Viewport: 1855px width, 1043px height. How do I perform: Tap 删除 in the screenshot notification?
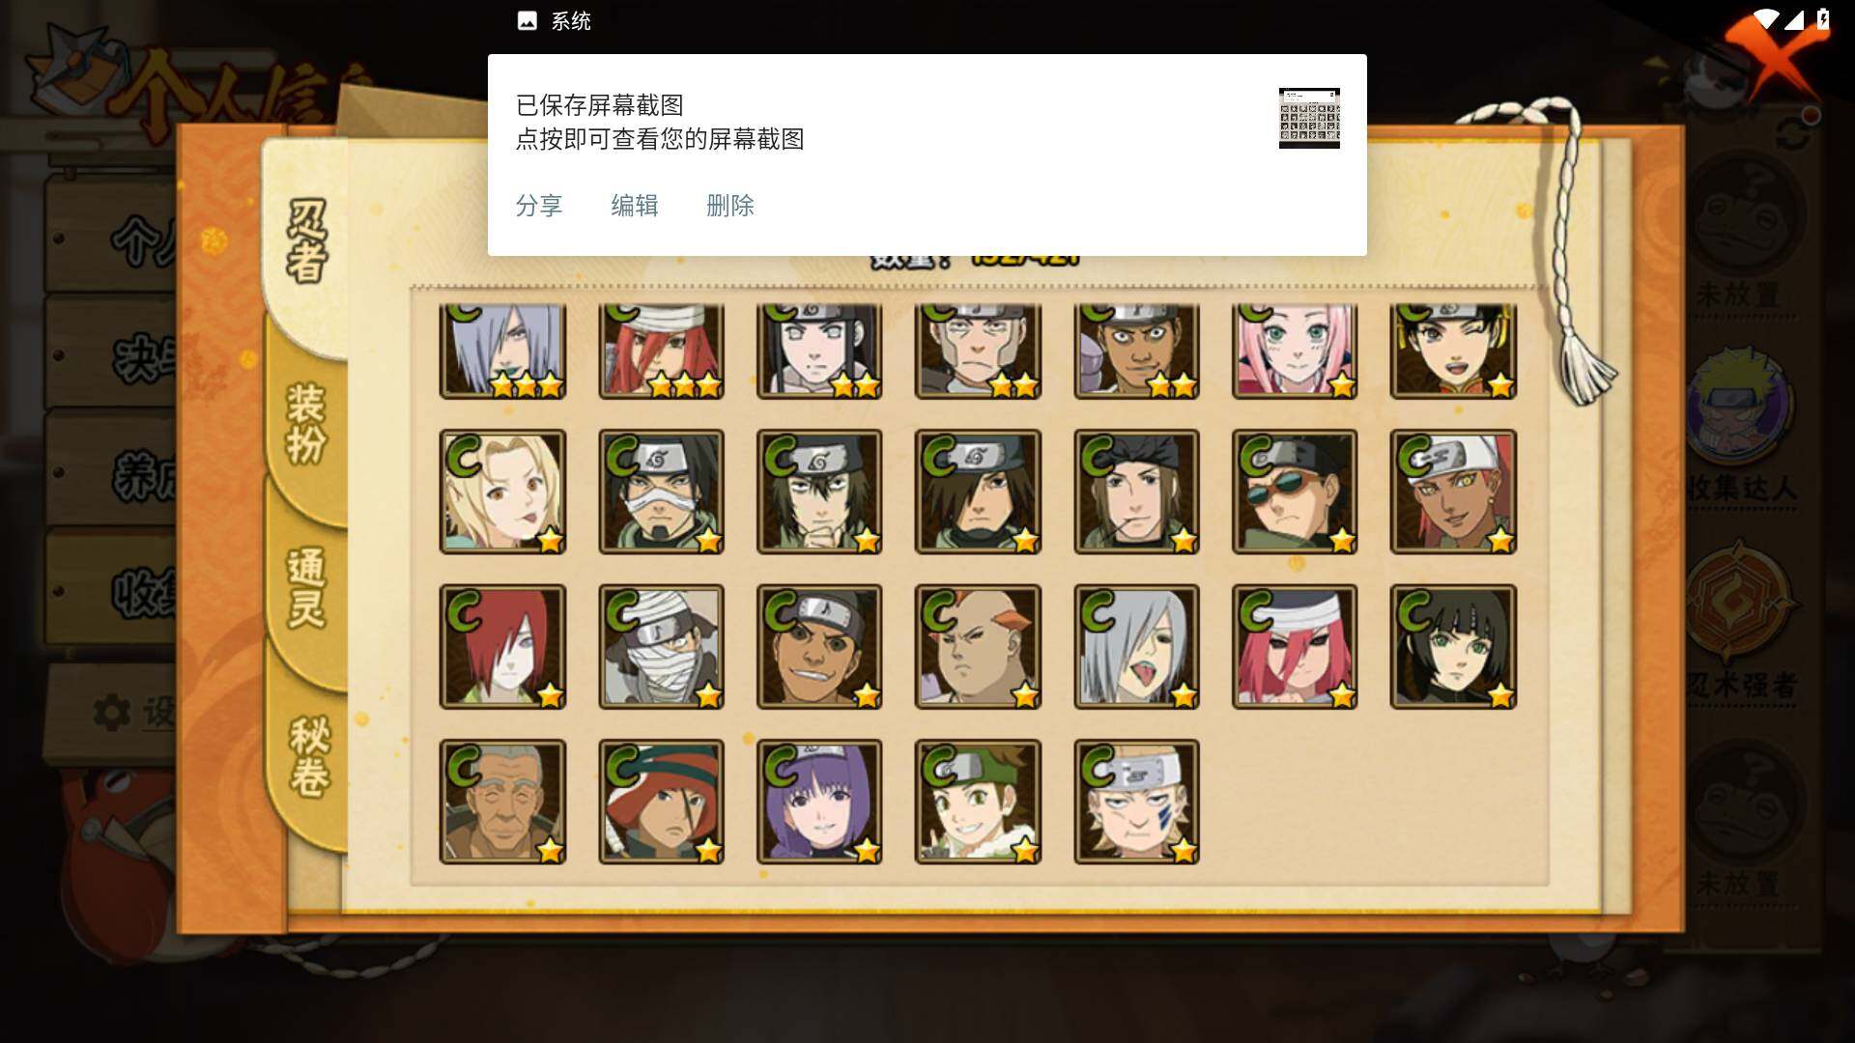click(x=729, y=206)
